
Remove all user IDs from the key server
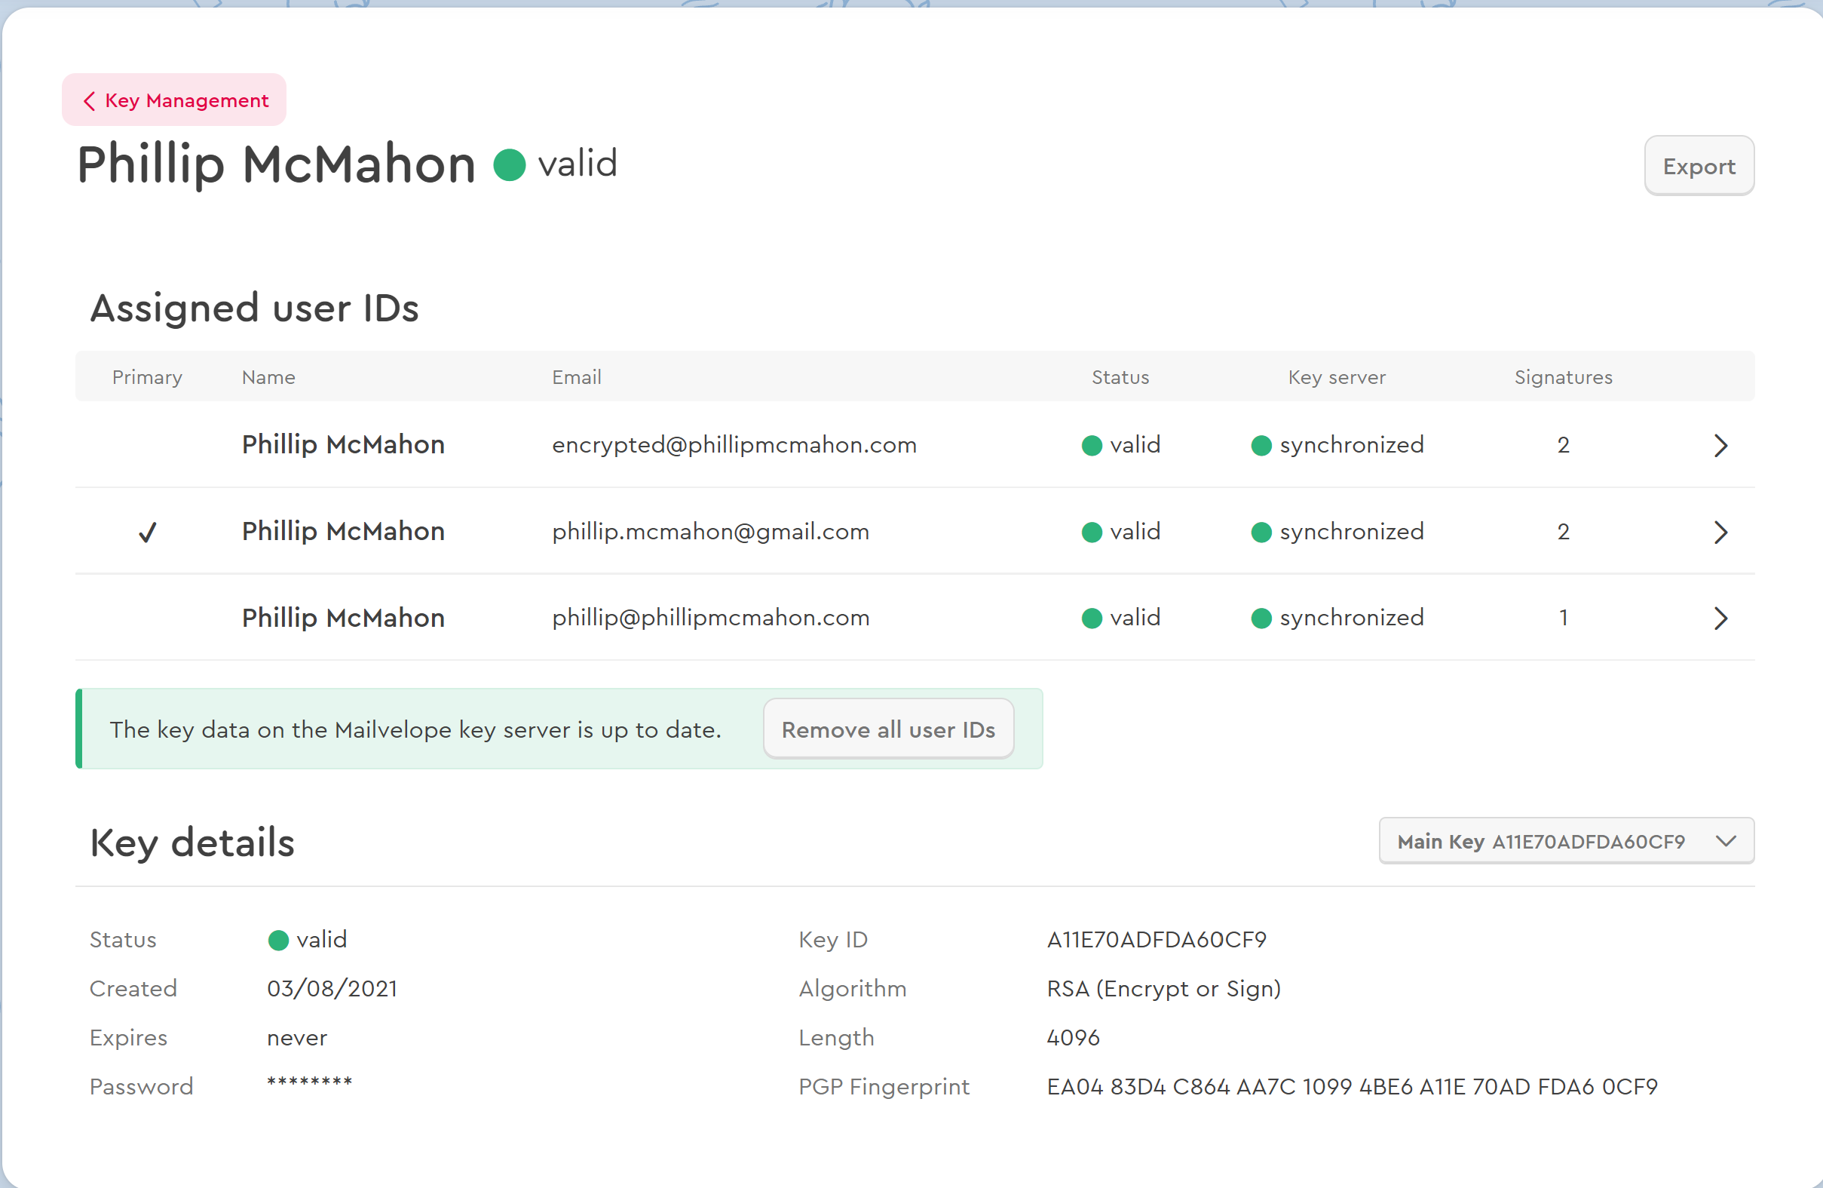click(x=888, y=729)
